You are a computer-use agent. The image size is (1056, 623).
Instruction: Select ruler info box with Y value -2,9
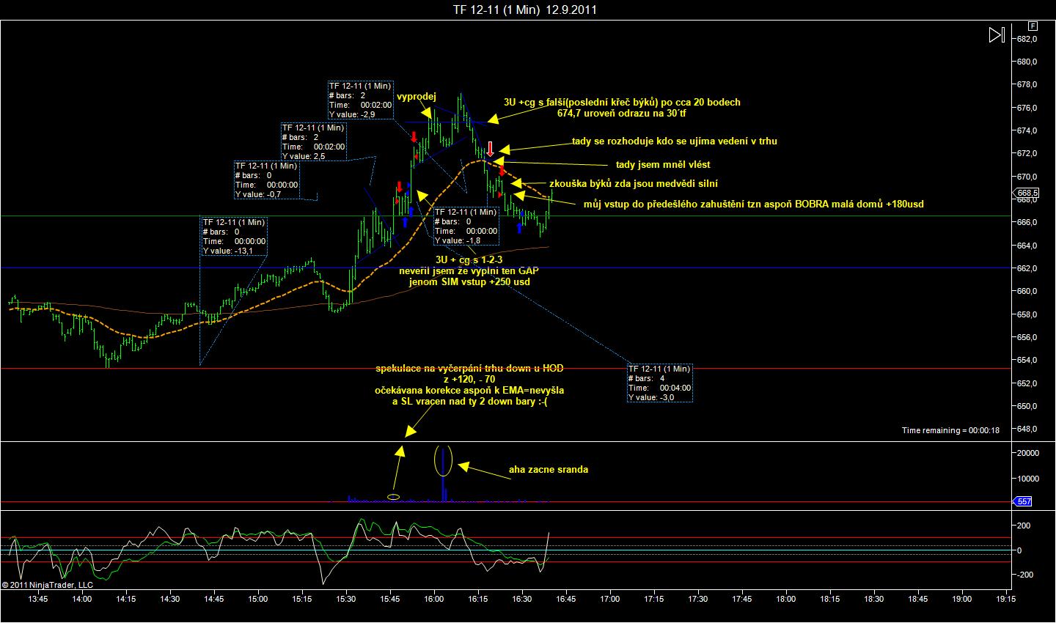click(x=360, y=100)
